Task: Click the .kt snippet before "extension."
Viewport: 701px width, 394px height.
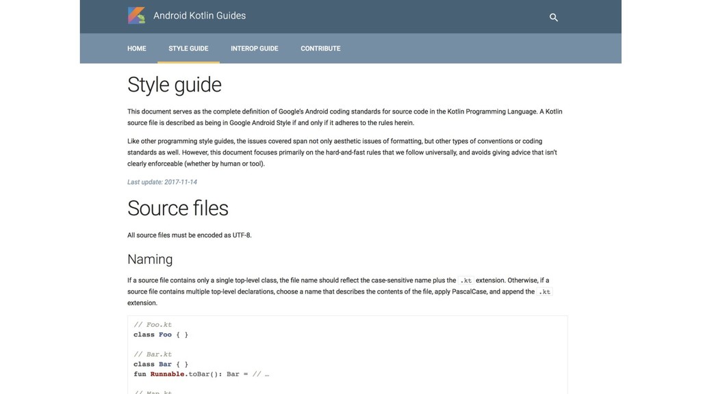Action: (x=544, y=292)
